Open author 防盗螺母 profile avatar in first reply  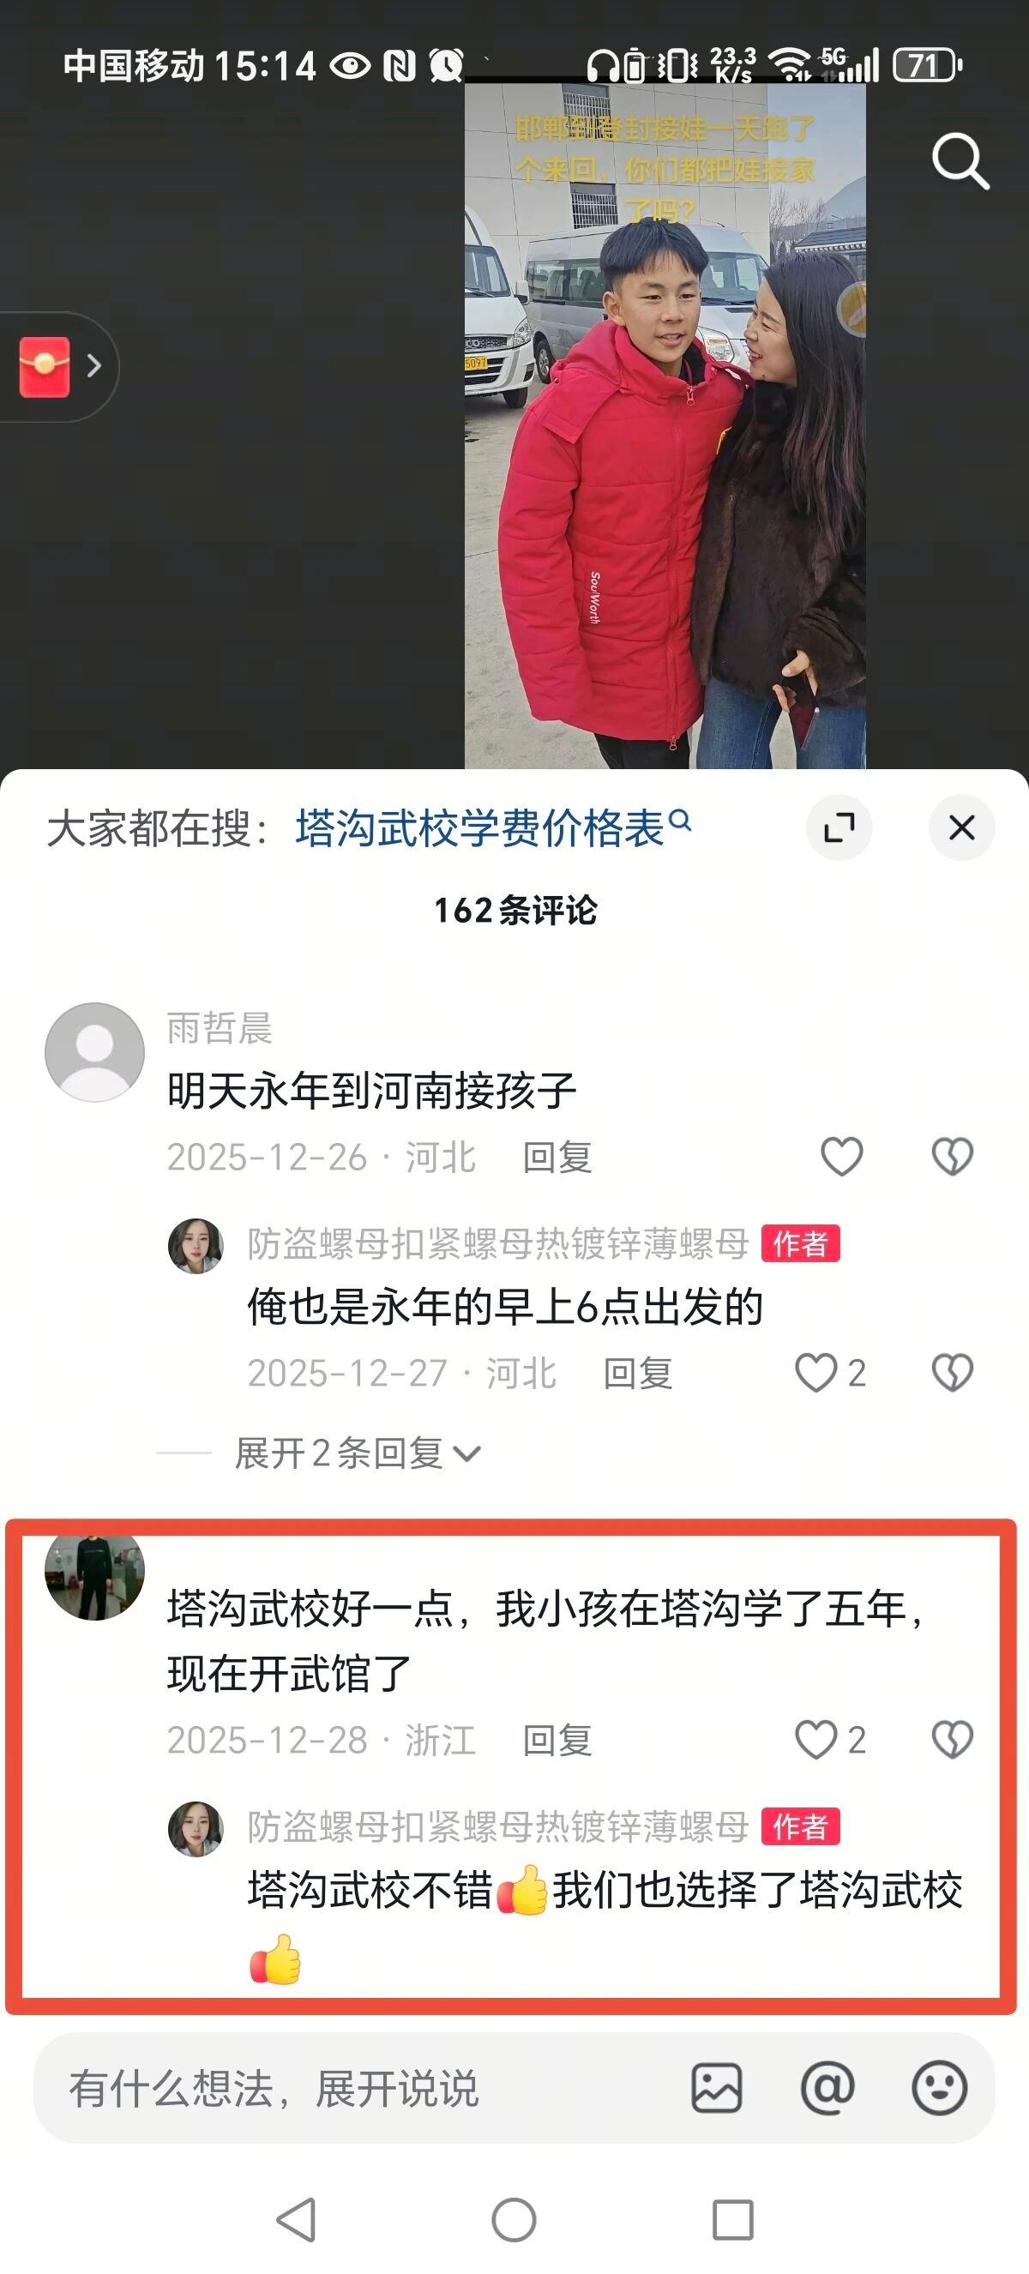point(195,1246)
